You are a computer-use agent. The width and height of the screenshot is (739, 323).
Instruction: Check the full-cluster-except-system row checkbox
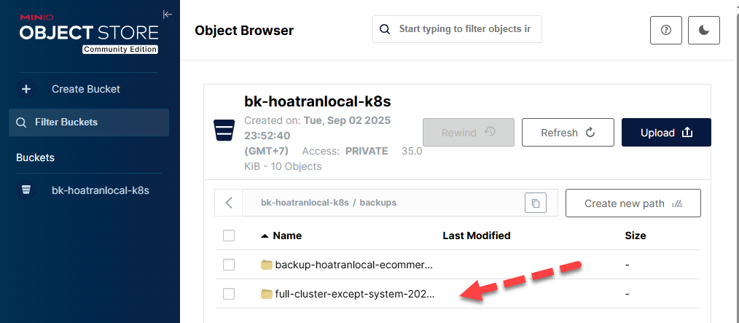coord(229,294)
